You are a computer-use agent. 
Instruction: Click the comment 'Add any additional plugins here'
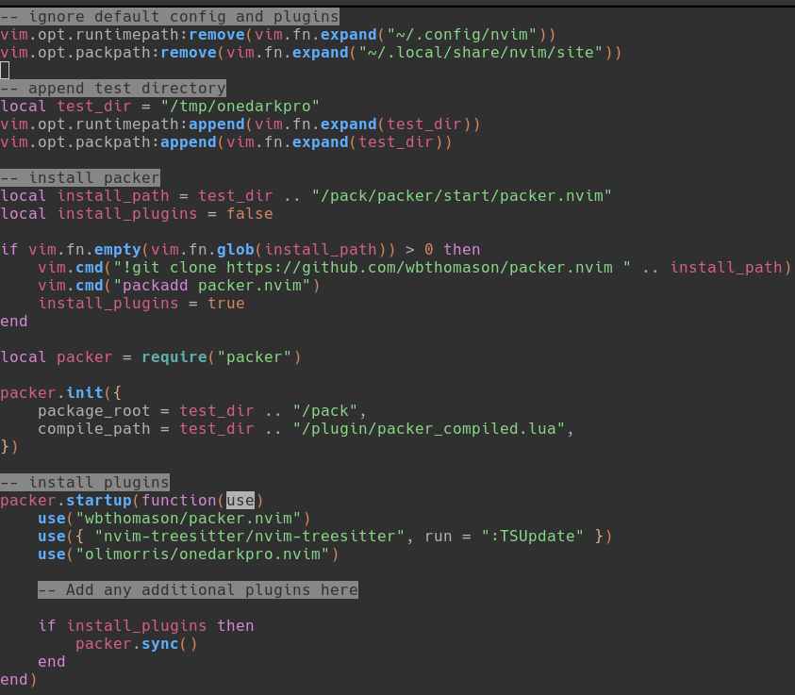198,590
